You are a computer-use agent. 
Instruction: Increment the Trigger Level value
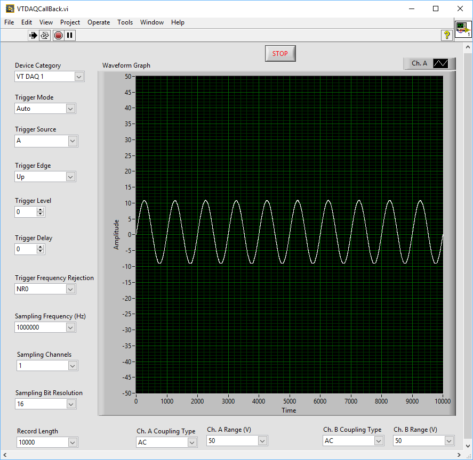41,209
